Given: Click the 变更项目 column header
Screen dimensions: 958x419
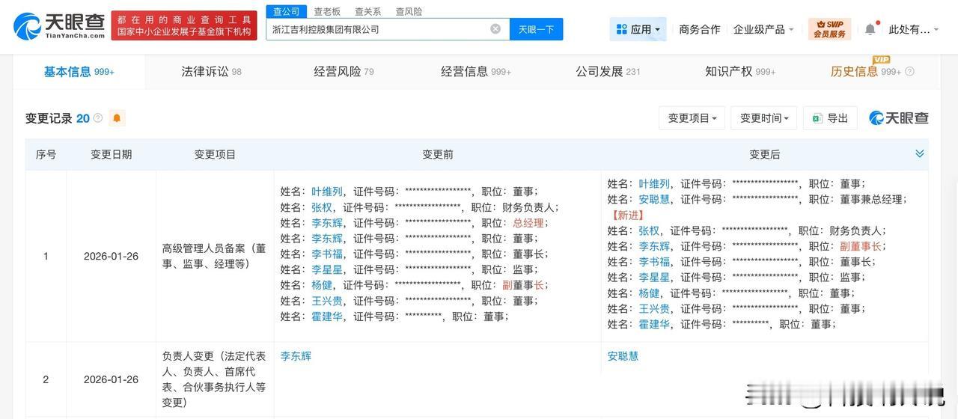Looking at the screenshot, I should (x=215, y=154).
